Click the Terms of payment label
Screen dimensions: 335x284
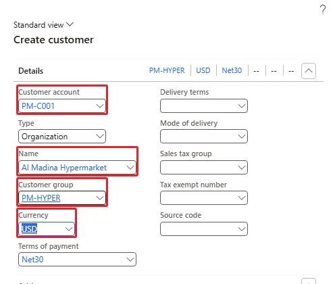(49, 246)
